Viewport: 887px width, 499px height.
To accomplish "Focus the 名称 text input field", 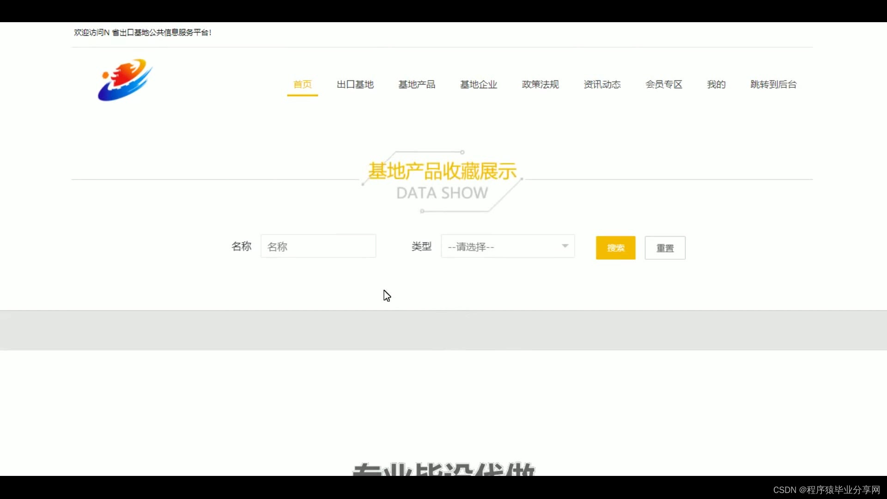I will pyautogui.click(x=318, y=246).
